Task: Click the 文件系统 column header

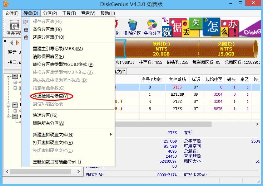Action: pos(178,79)
